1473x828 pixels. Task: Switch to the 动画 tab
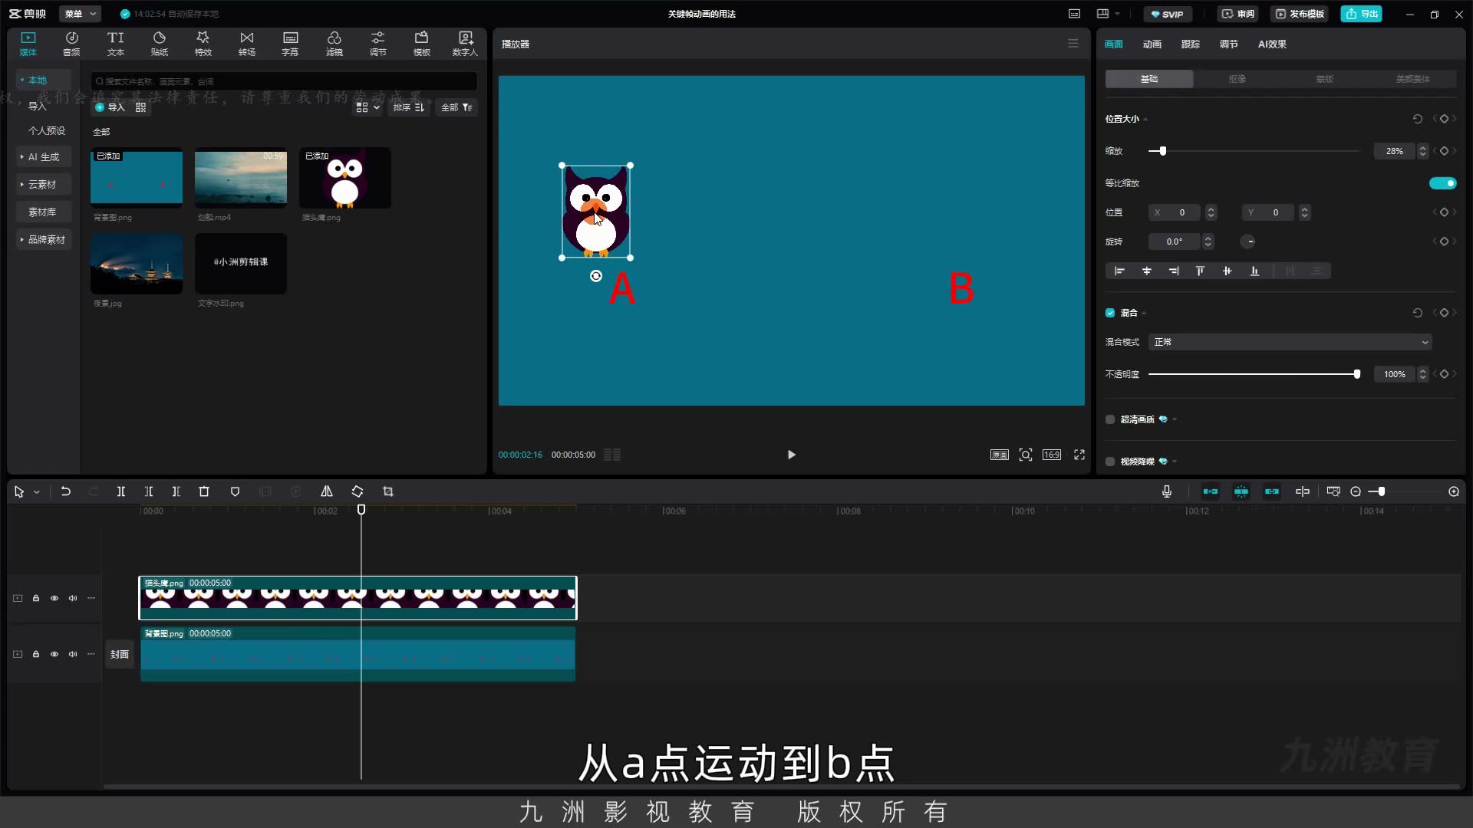coord(1152,44)
